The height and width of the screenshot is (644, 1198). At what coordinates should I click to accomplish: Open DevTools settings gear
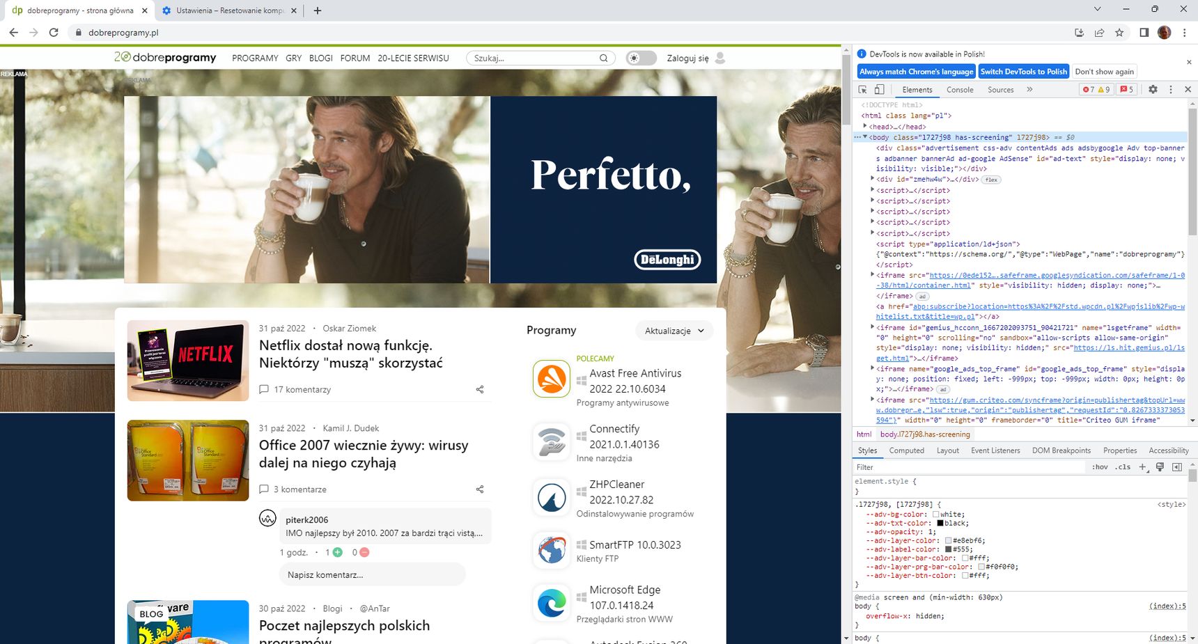pyautogui.click(x=1153, y=90)
